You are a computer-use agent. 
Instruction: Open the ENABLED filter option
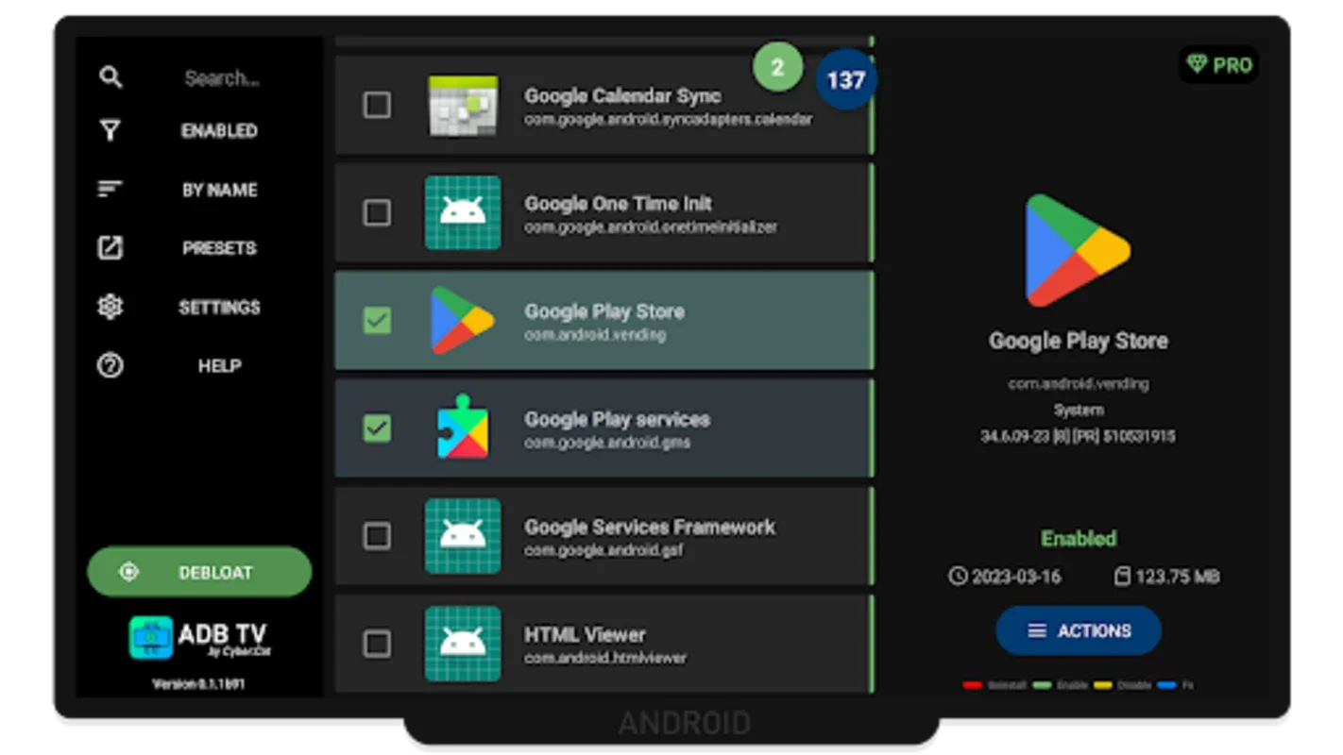[x=219, y=131]
